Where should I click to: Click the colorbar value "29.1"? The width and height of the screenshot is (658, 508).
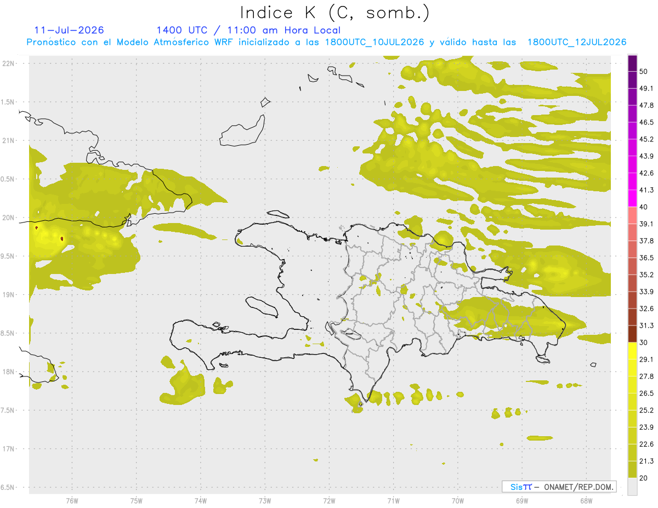(647, 359)
